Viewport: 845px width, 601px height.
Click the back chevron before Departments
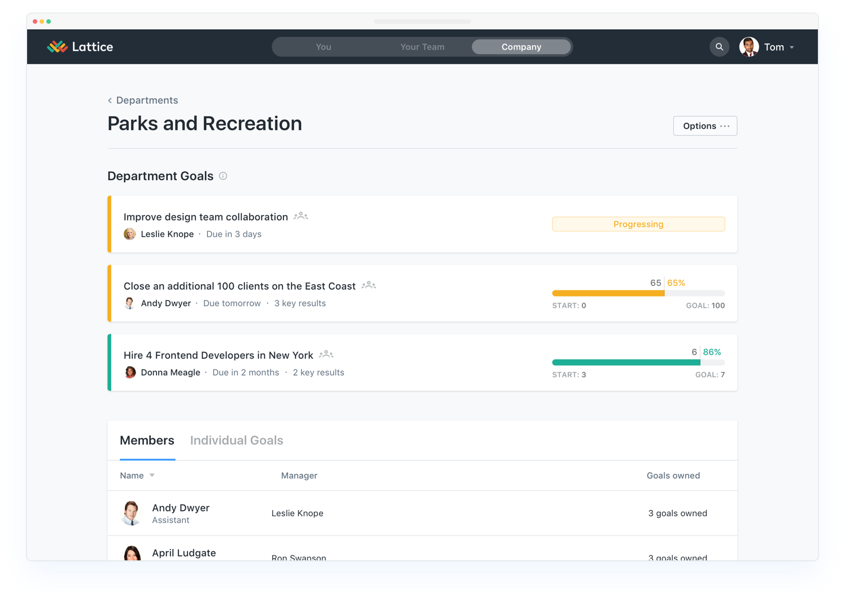point(110,100)
